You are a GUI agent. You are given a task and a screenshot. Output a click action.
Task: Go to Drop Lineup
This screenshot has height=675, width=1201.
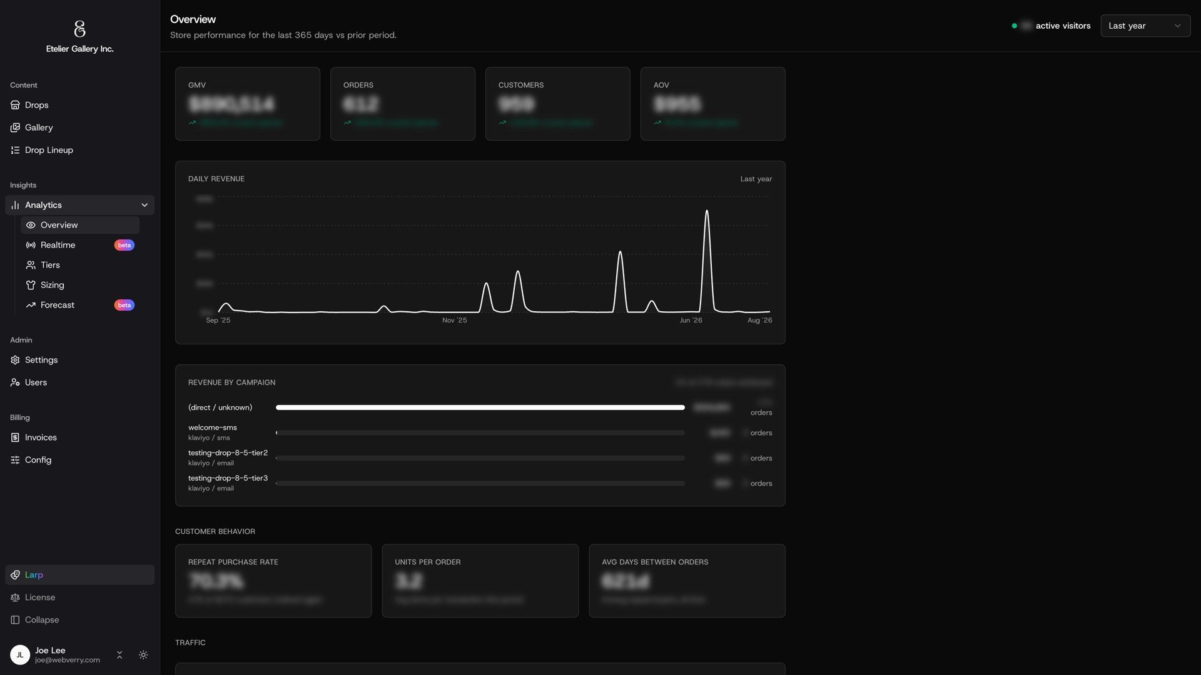click(x=79, y=150)
